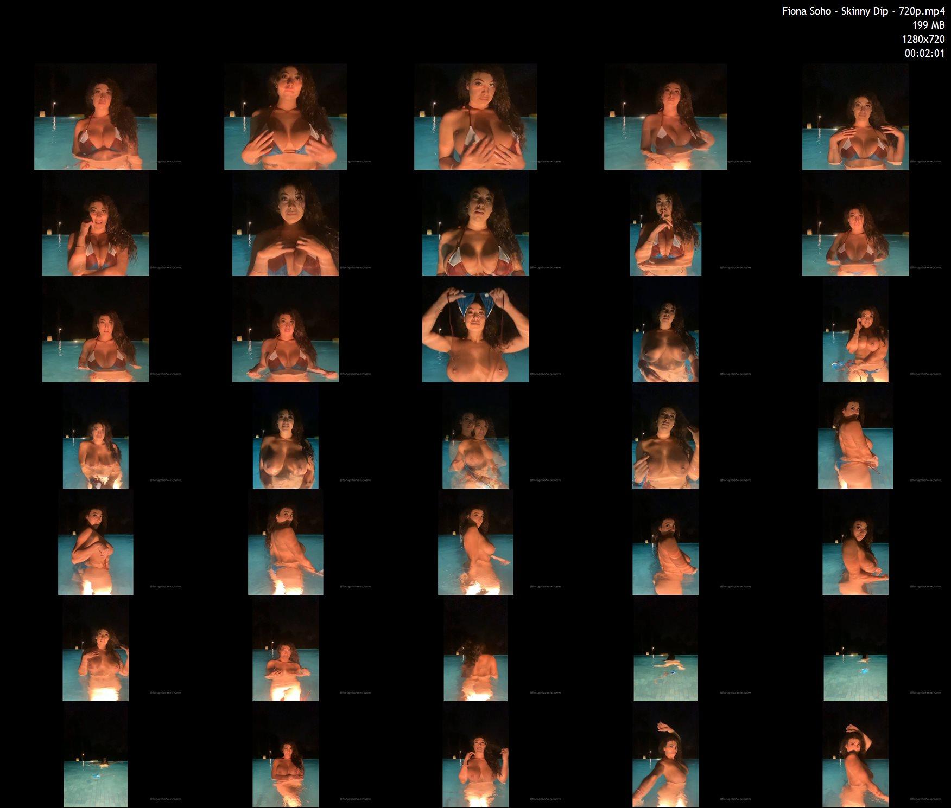Open the last thumbnail in the fourth row
Viewport: 951px width, 808px height.
855,435
